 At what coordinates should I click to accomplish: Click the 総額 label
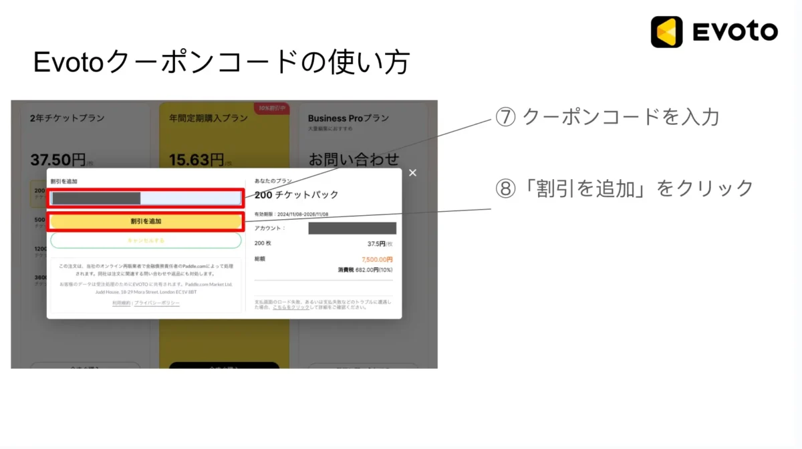pyautogui.click(x=260, y=259)
